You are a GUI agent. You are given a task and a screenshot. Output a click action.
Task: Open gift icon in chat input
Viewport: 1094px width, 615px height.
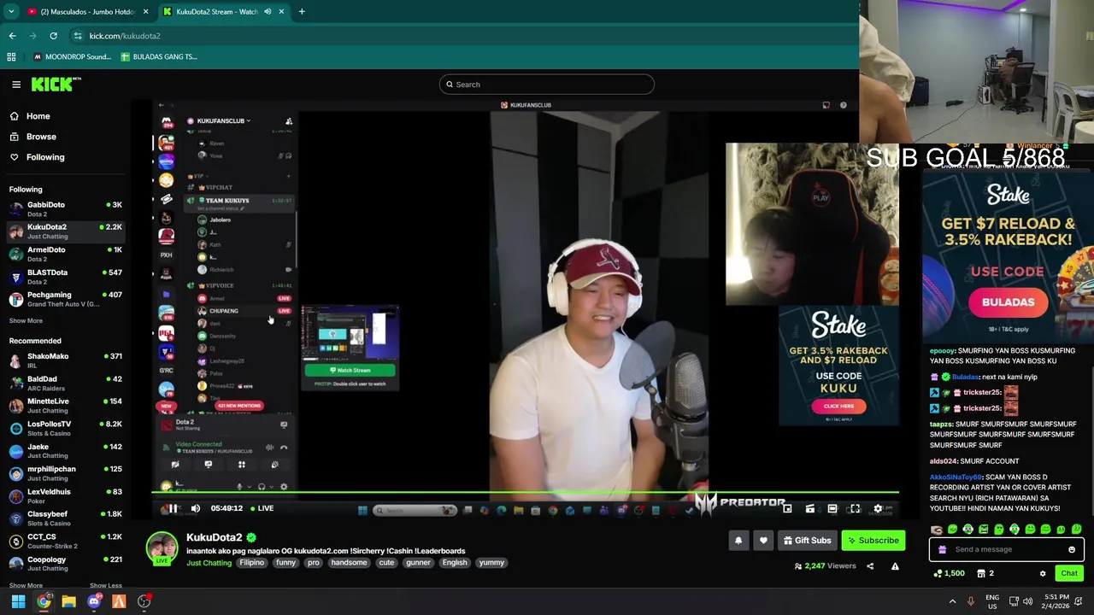(942, 549)
